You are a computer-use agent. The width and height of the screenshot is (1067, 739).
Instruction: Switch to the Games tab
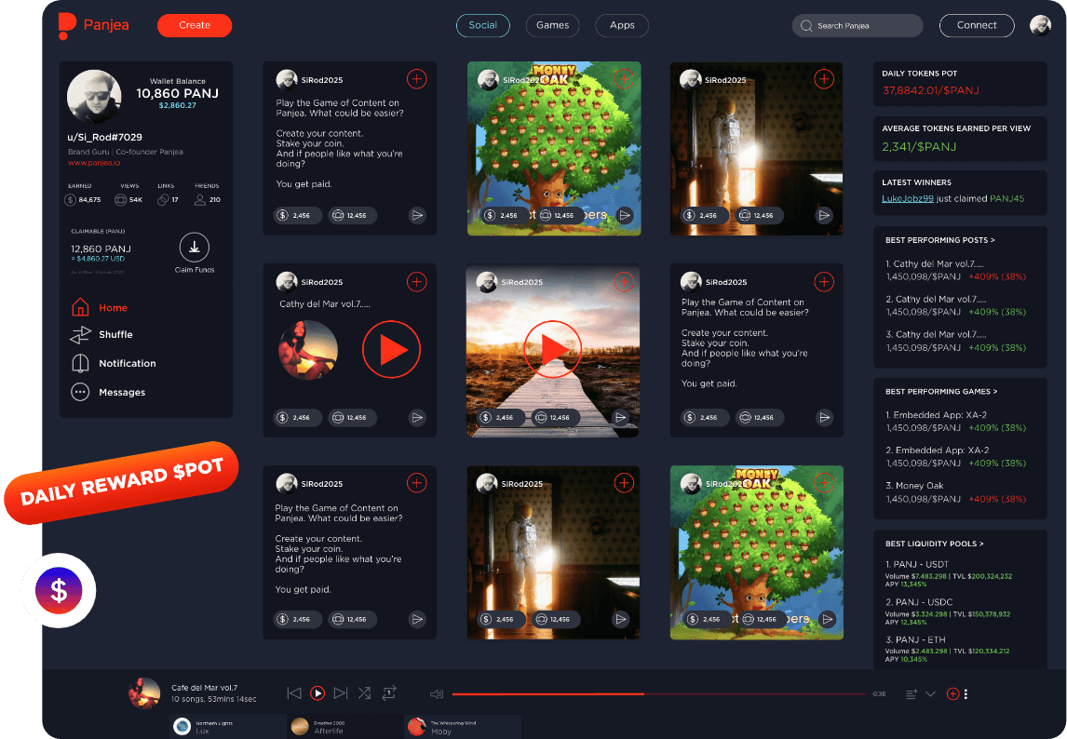(552, 25)
